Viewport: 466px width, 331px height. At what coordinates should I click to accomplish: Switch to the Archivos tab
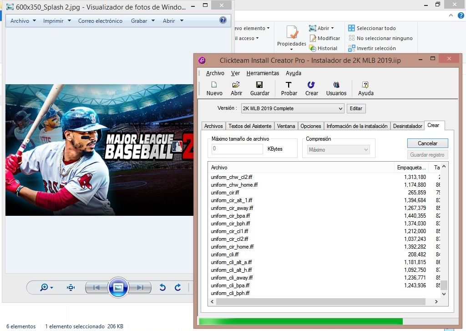tap(213, 126)
